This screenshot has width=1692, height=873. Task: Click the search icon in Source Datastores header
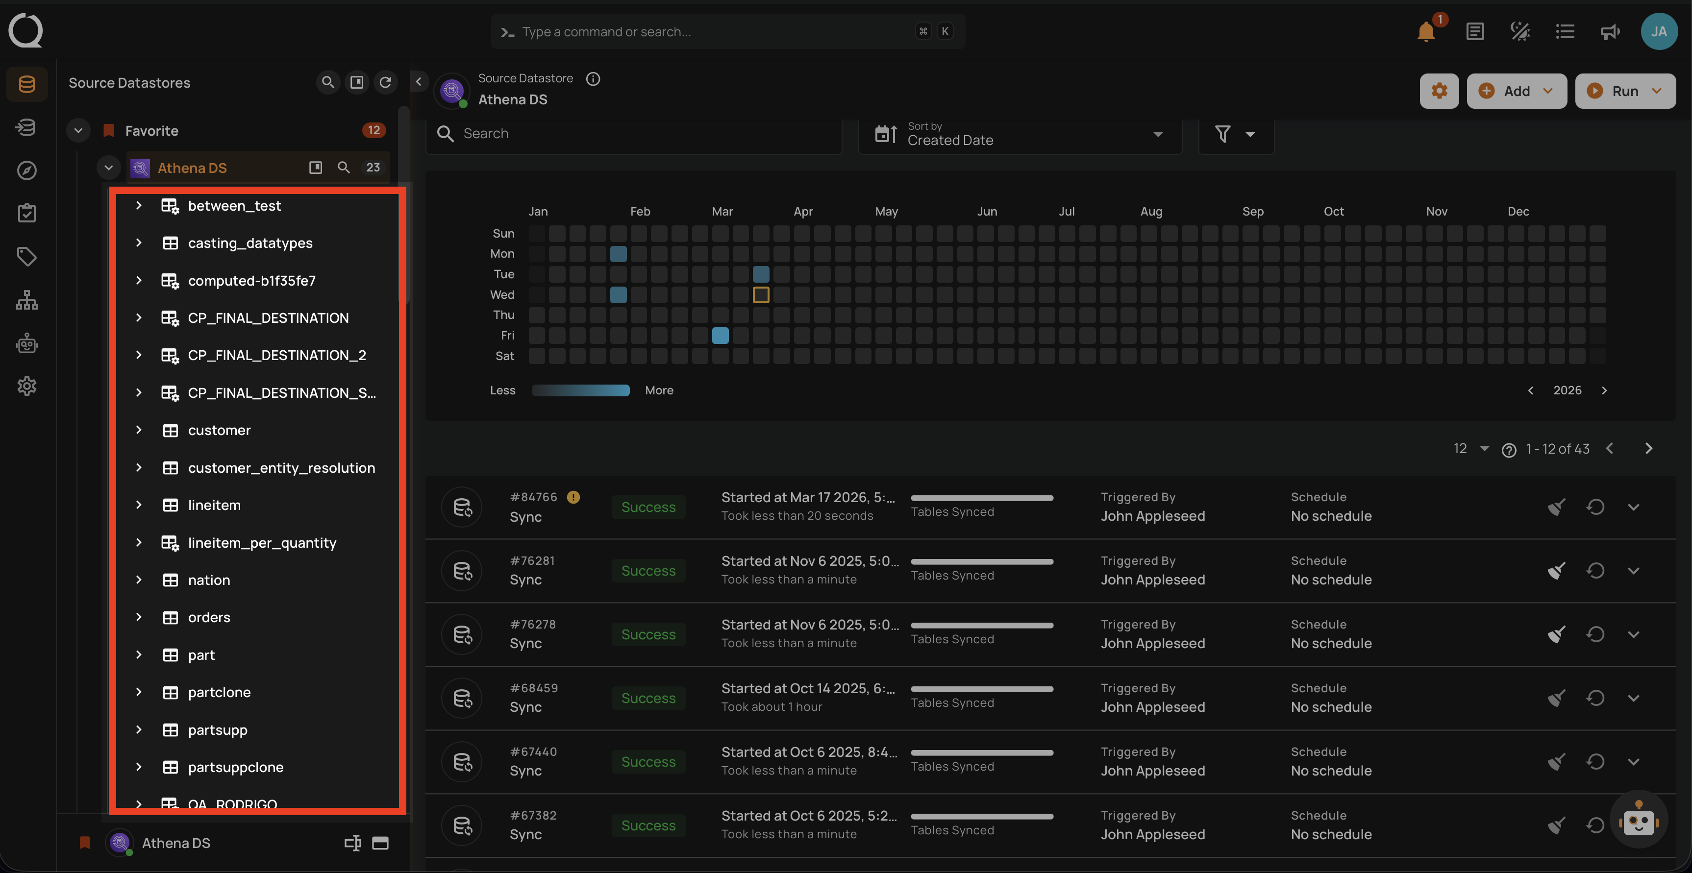tap(328, 82)
